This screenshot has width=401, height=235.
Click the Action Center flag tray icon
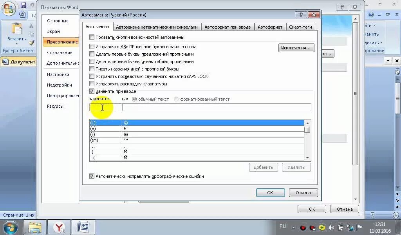click(359, 227)
